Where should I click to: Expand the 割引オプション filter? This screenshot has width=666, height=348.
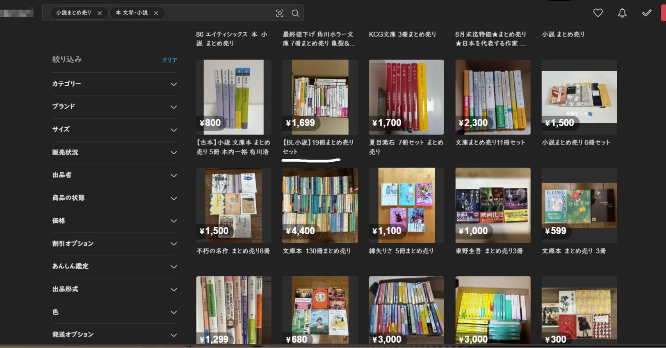tap(115, 244)
